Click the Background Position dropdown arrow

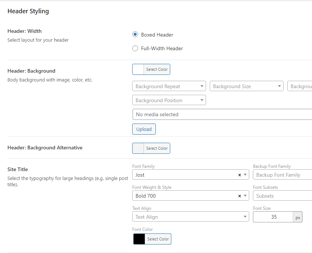point(202,100)
